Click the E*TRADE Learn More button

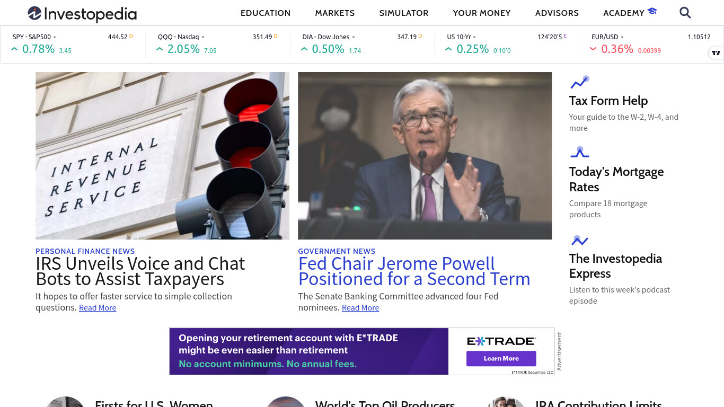tap(501, 358)
